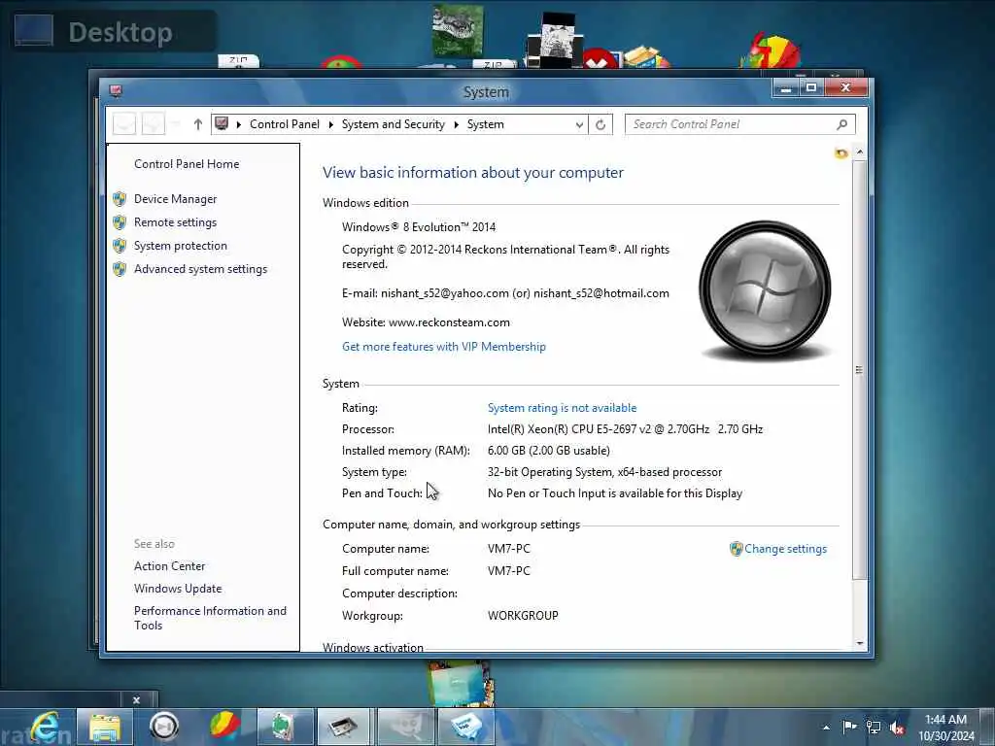The image size is (995, 746).
Task: Open Performance Information and Tools
Action: tap(210, 618)
